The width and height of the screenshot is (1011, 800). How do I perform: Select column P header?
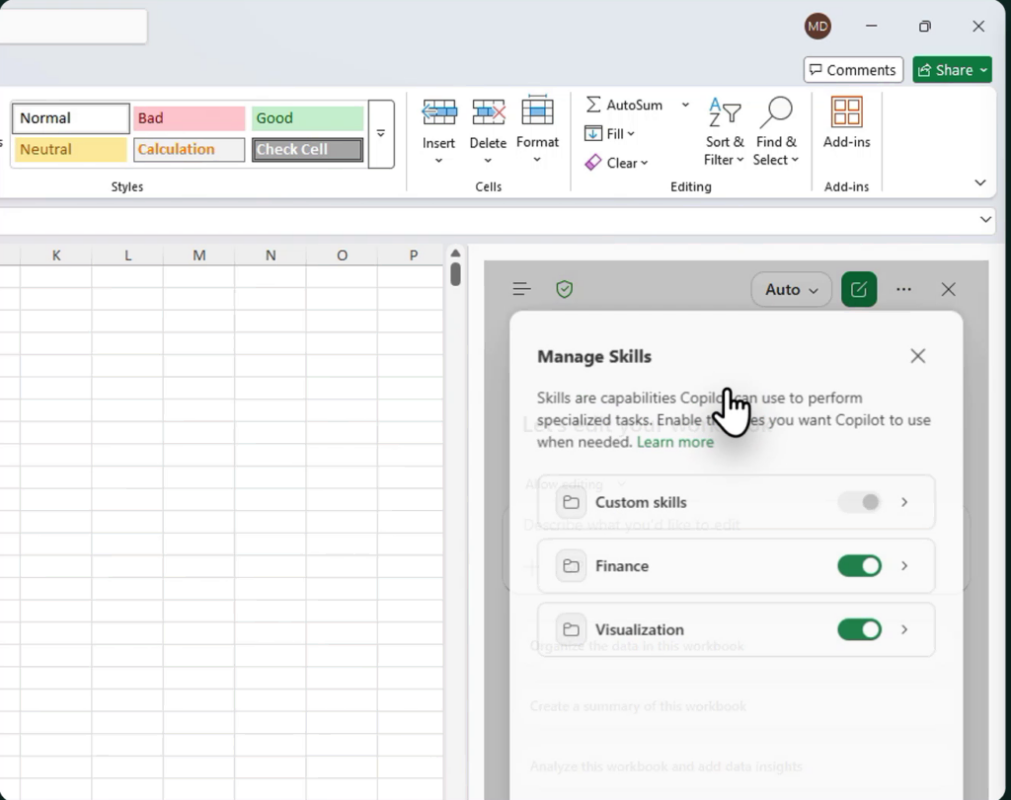pyautogui.click(x=414, y=255)
